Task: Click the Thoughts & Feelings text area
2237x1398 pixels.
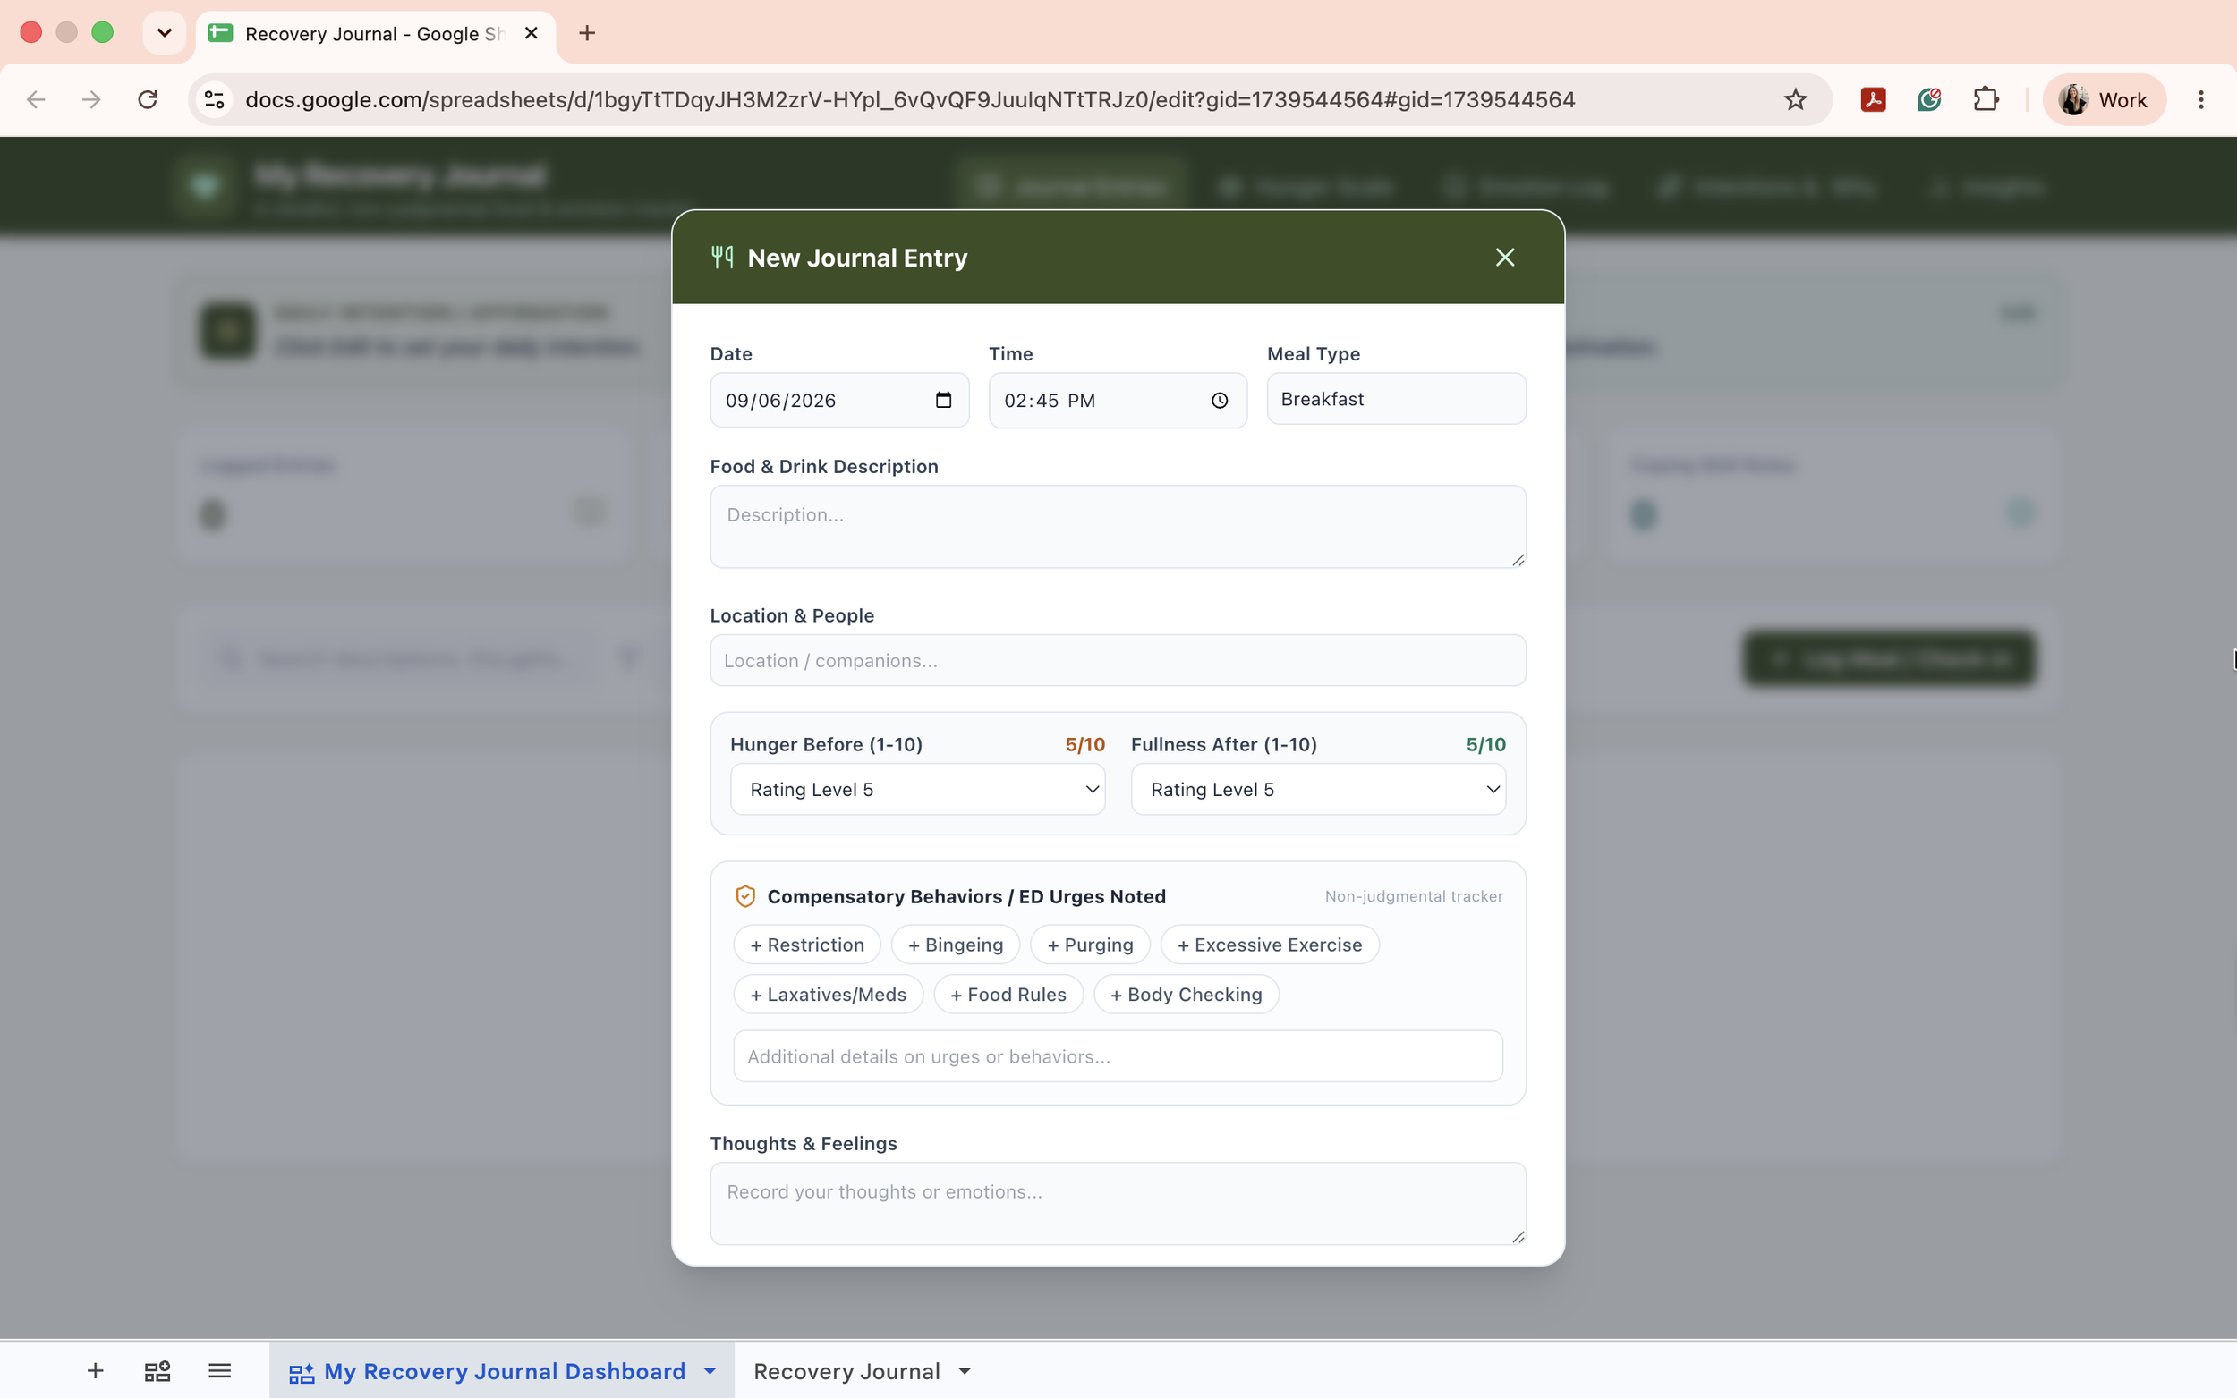Action: coord(1117,1203)
